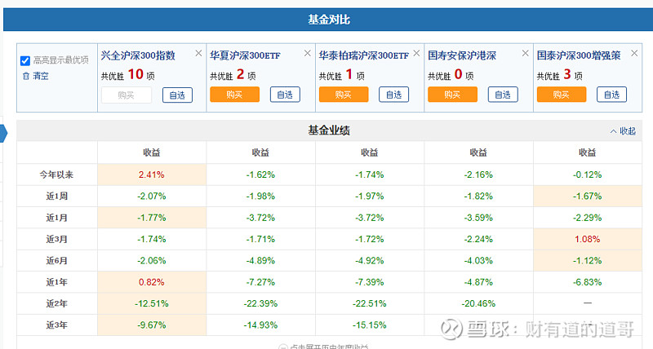Screen dimensions: 653x349
Task: Remove 国寿安保沪港深 with its X icon
Action: click(x=525, y=53)
